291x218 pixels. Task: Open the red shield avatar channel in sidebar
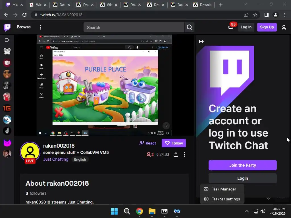coord(7,63)
